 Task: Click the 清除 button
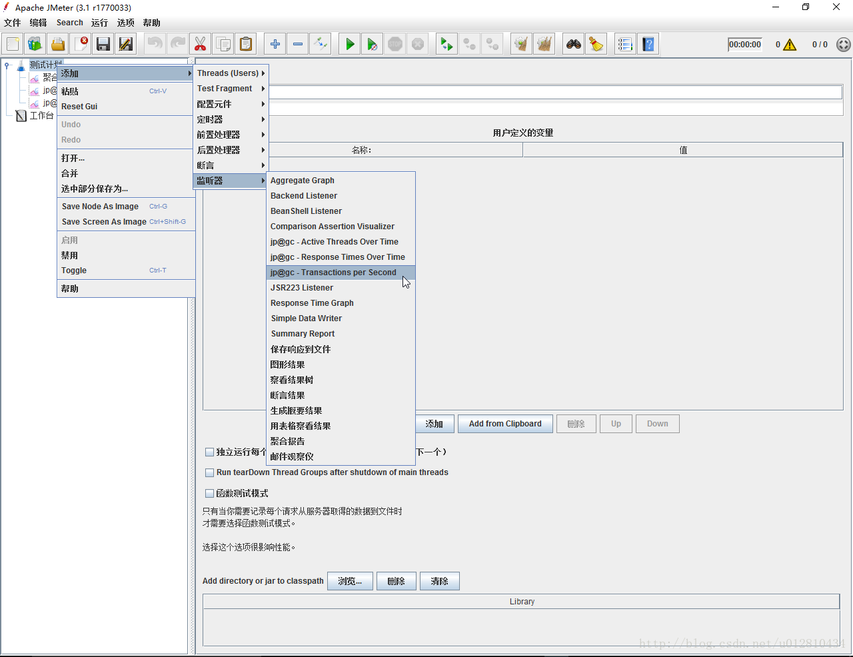440,581
